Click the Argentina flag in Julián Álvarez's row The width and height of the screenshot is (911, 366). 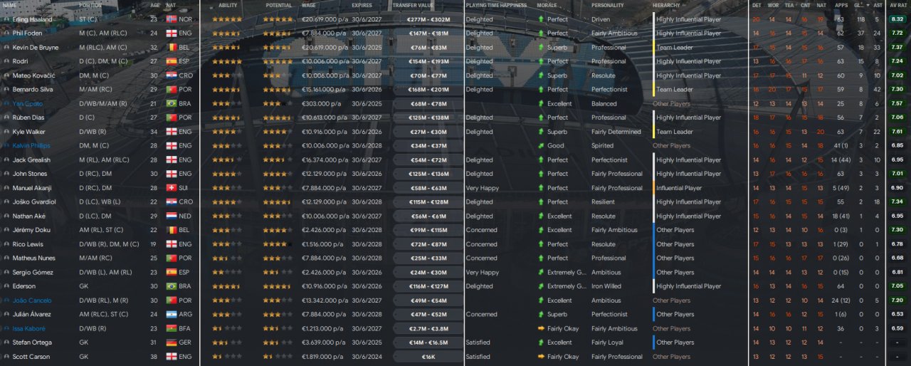tap(171, 315)
